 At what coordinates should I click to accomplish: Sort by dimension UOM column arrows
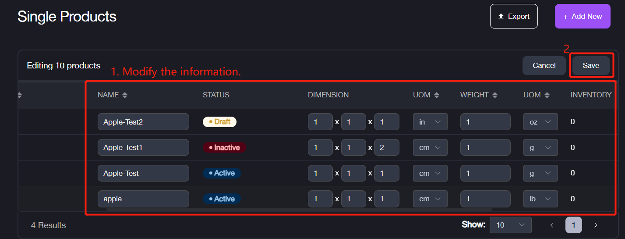click(x=436, y=95)
